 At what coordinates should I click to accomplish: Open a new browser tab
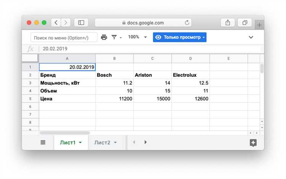259,25
